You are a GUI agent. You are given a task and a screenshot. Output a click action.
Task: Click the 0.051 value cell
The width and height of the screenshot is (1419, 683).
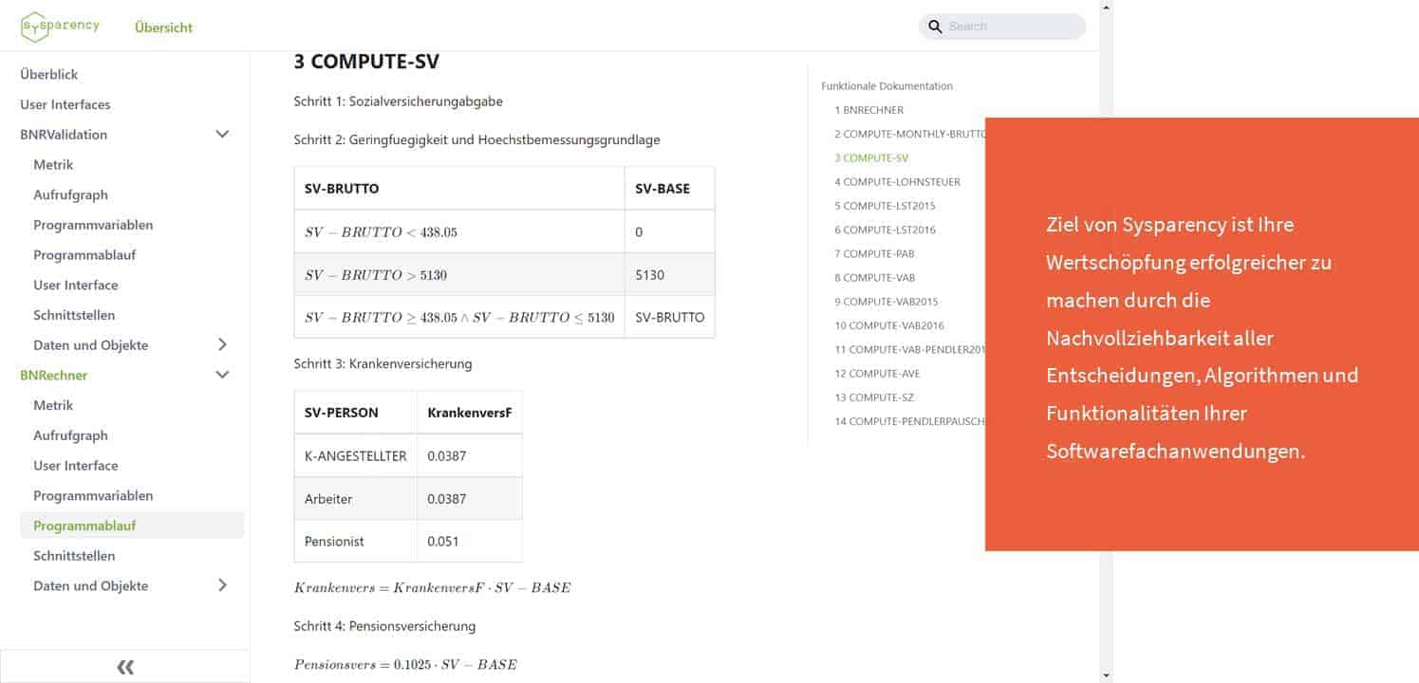click(x=470, y=542)
